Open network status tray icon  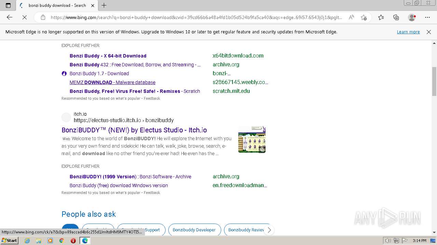click(x=396, y=241)
